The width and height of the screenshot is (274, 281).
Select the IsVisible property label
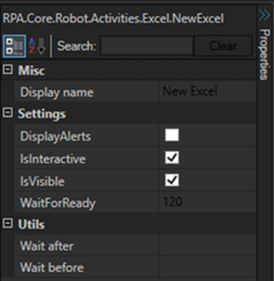tap(42, 181)
